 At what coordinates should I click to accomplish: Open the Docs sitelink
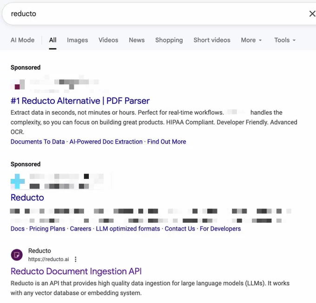pyautogui.click(x=18, y=229)
